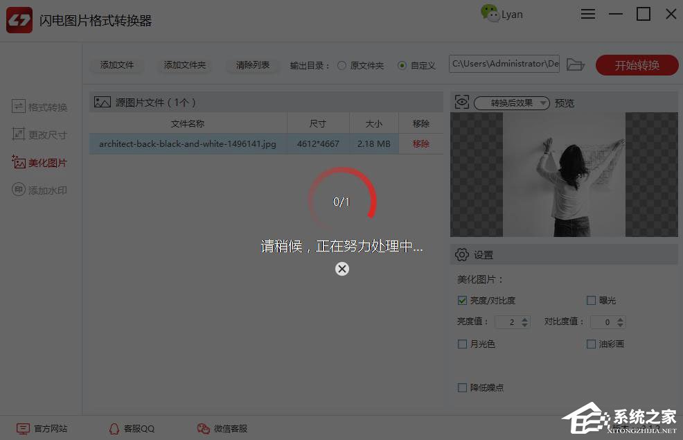Screen dimensions: 683x440
Task: Enable the 月光色 effect checkbox
Action: 462,344
